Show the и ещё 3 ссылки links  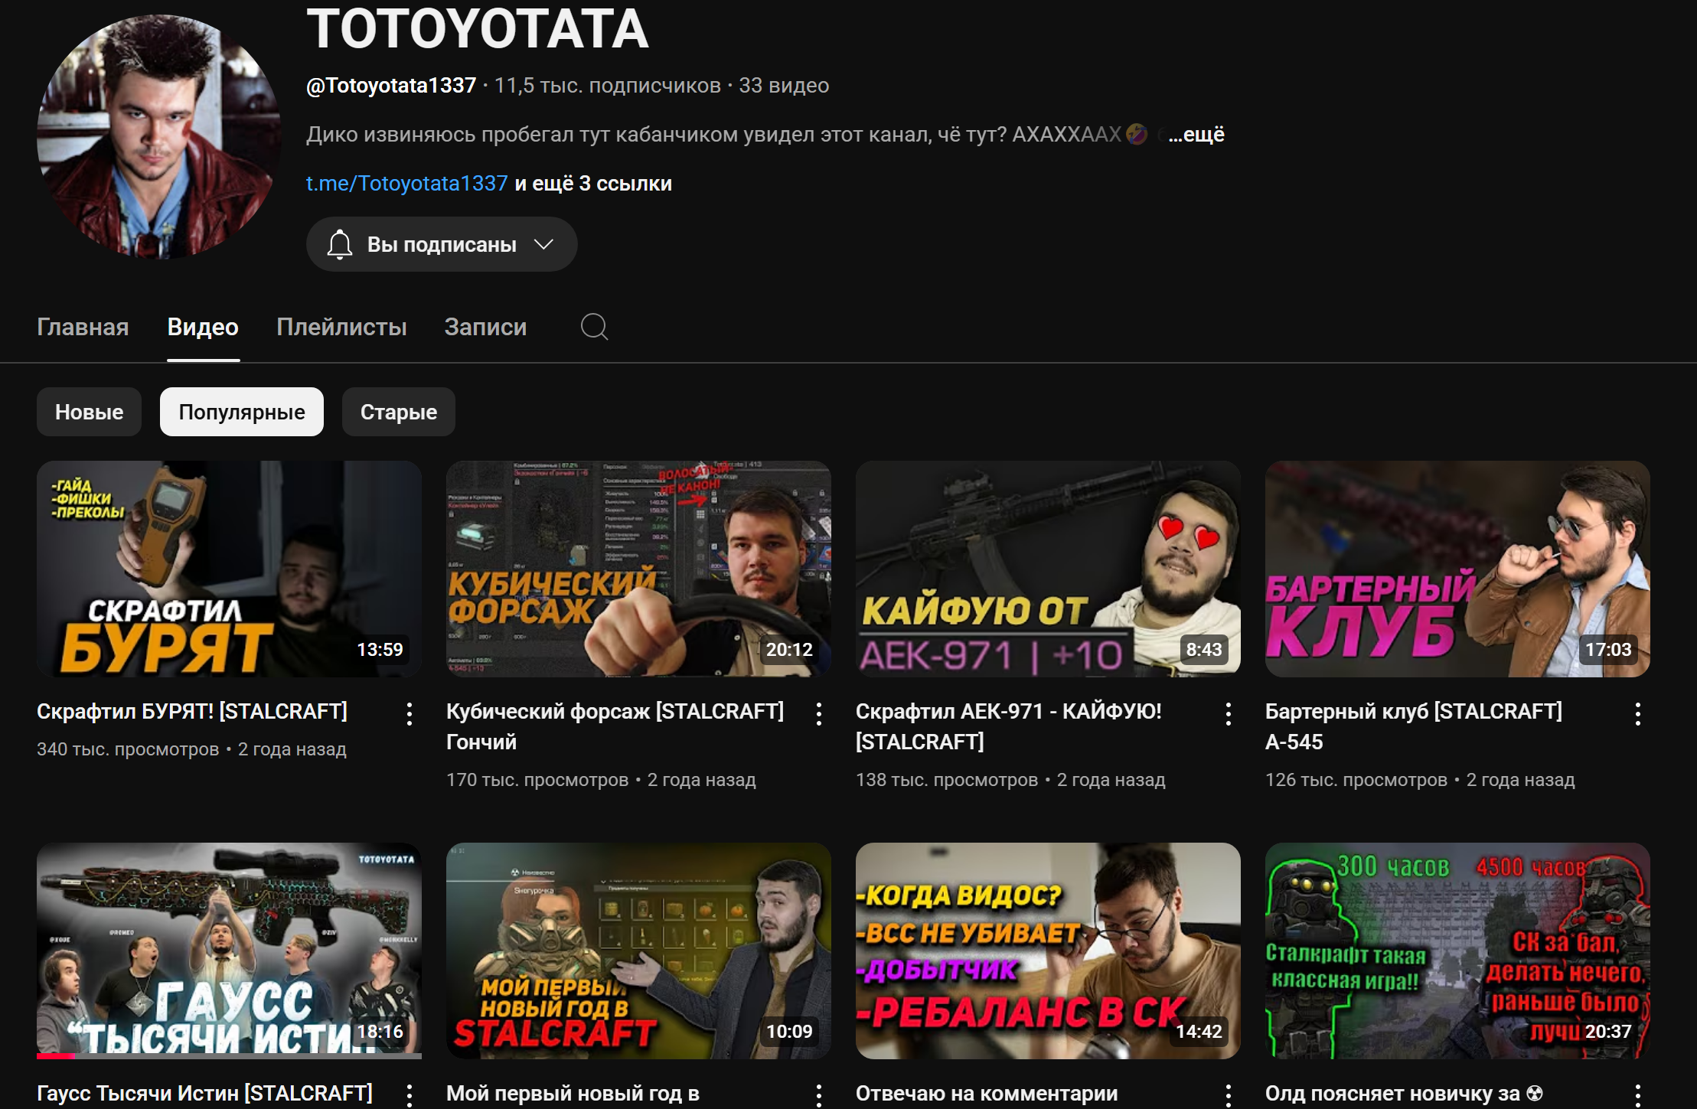(593, 184)
